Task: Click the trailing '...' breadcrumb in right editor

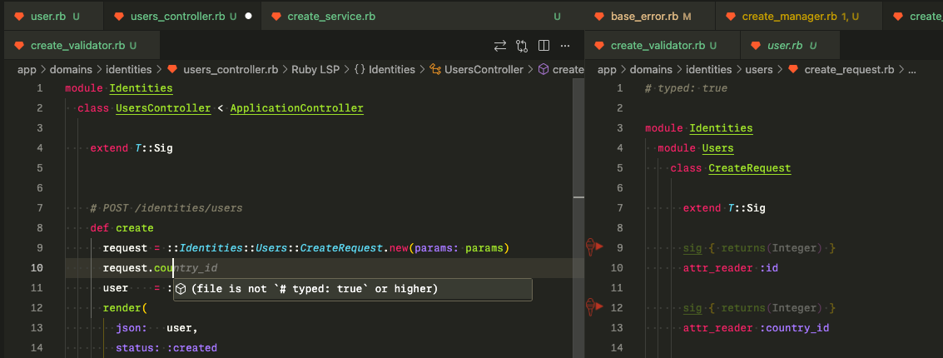Action: [x=911, y=70]
